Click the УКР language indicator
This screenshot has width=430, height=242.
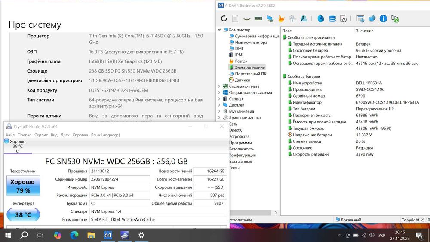click(382, 235)
